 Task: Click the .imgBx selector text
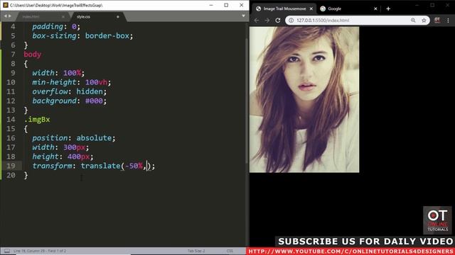(37, 120)
